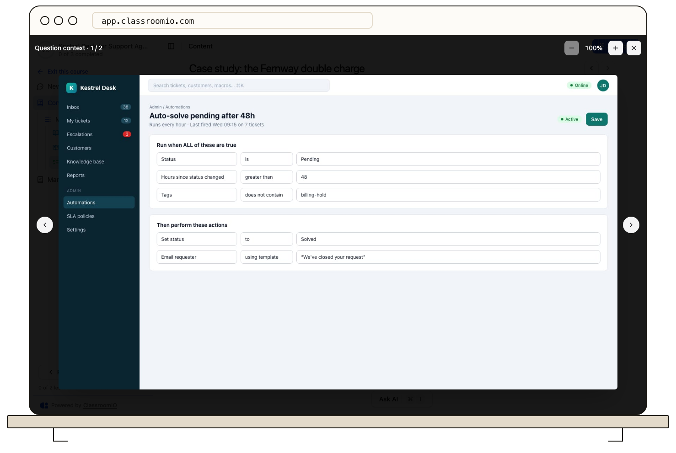Click the browser address bar
The image size is (676, 453).
(x=232, y=21)
